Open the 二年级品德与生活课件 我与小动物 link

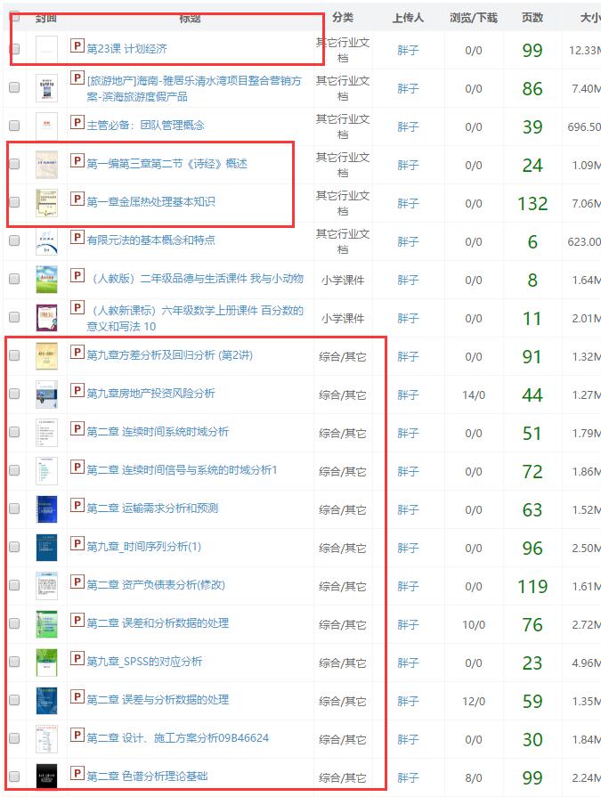pyautogui.click(x=196, y=279)
